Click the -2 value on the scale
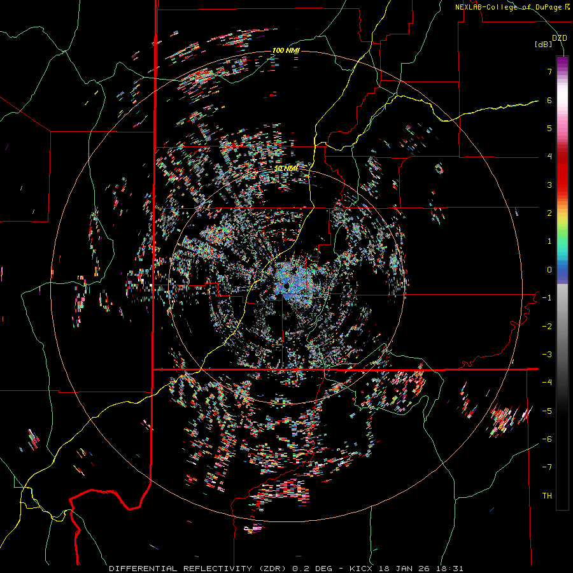The height and width of the screenshot is (573, 573). [547, 327]
